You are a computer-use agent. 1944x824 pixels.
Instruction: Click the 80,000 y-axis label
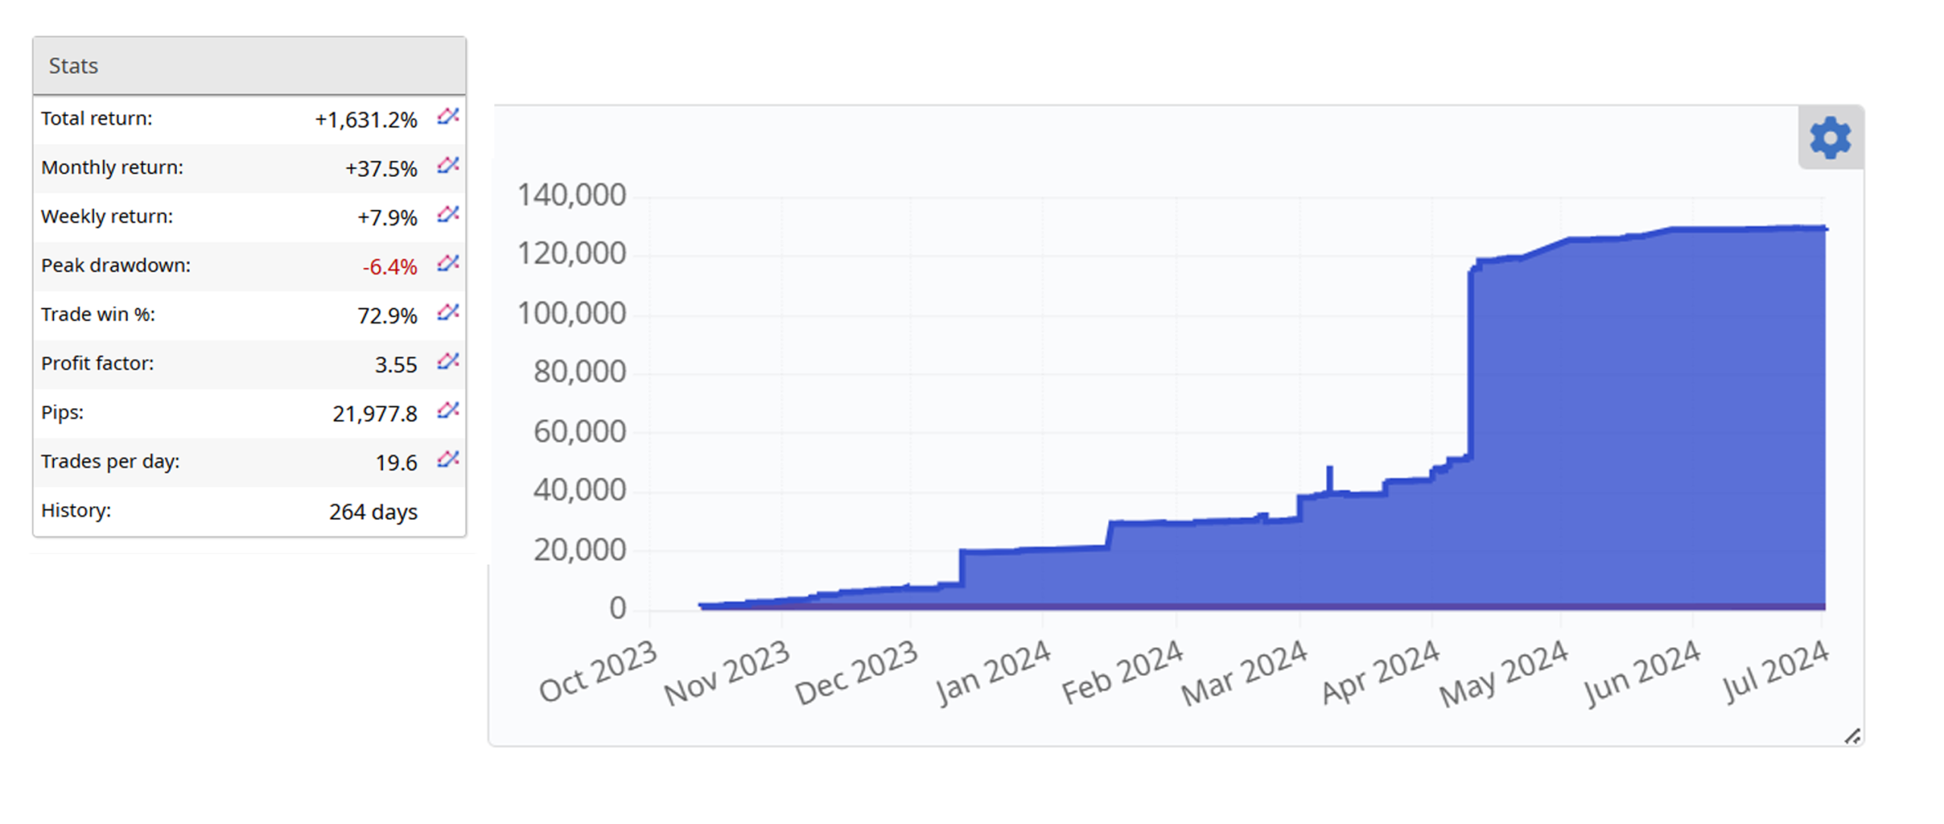[x=579, y=372]
